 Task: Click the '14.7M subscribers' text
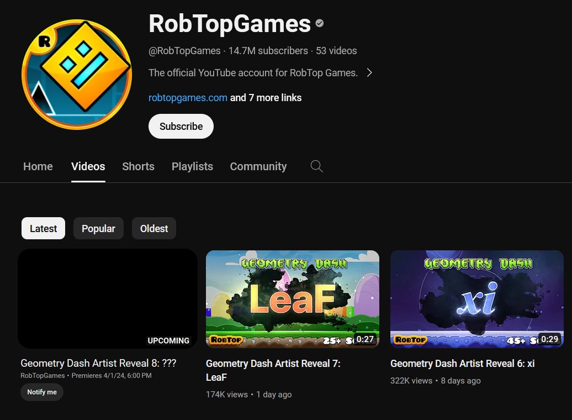tap(268, 51)
